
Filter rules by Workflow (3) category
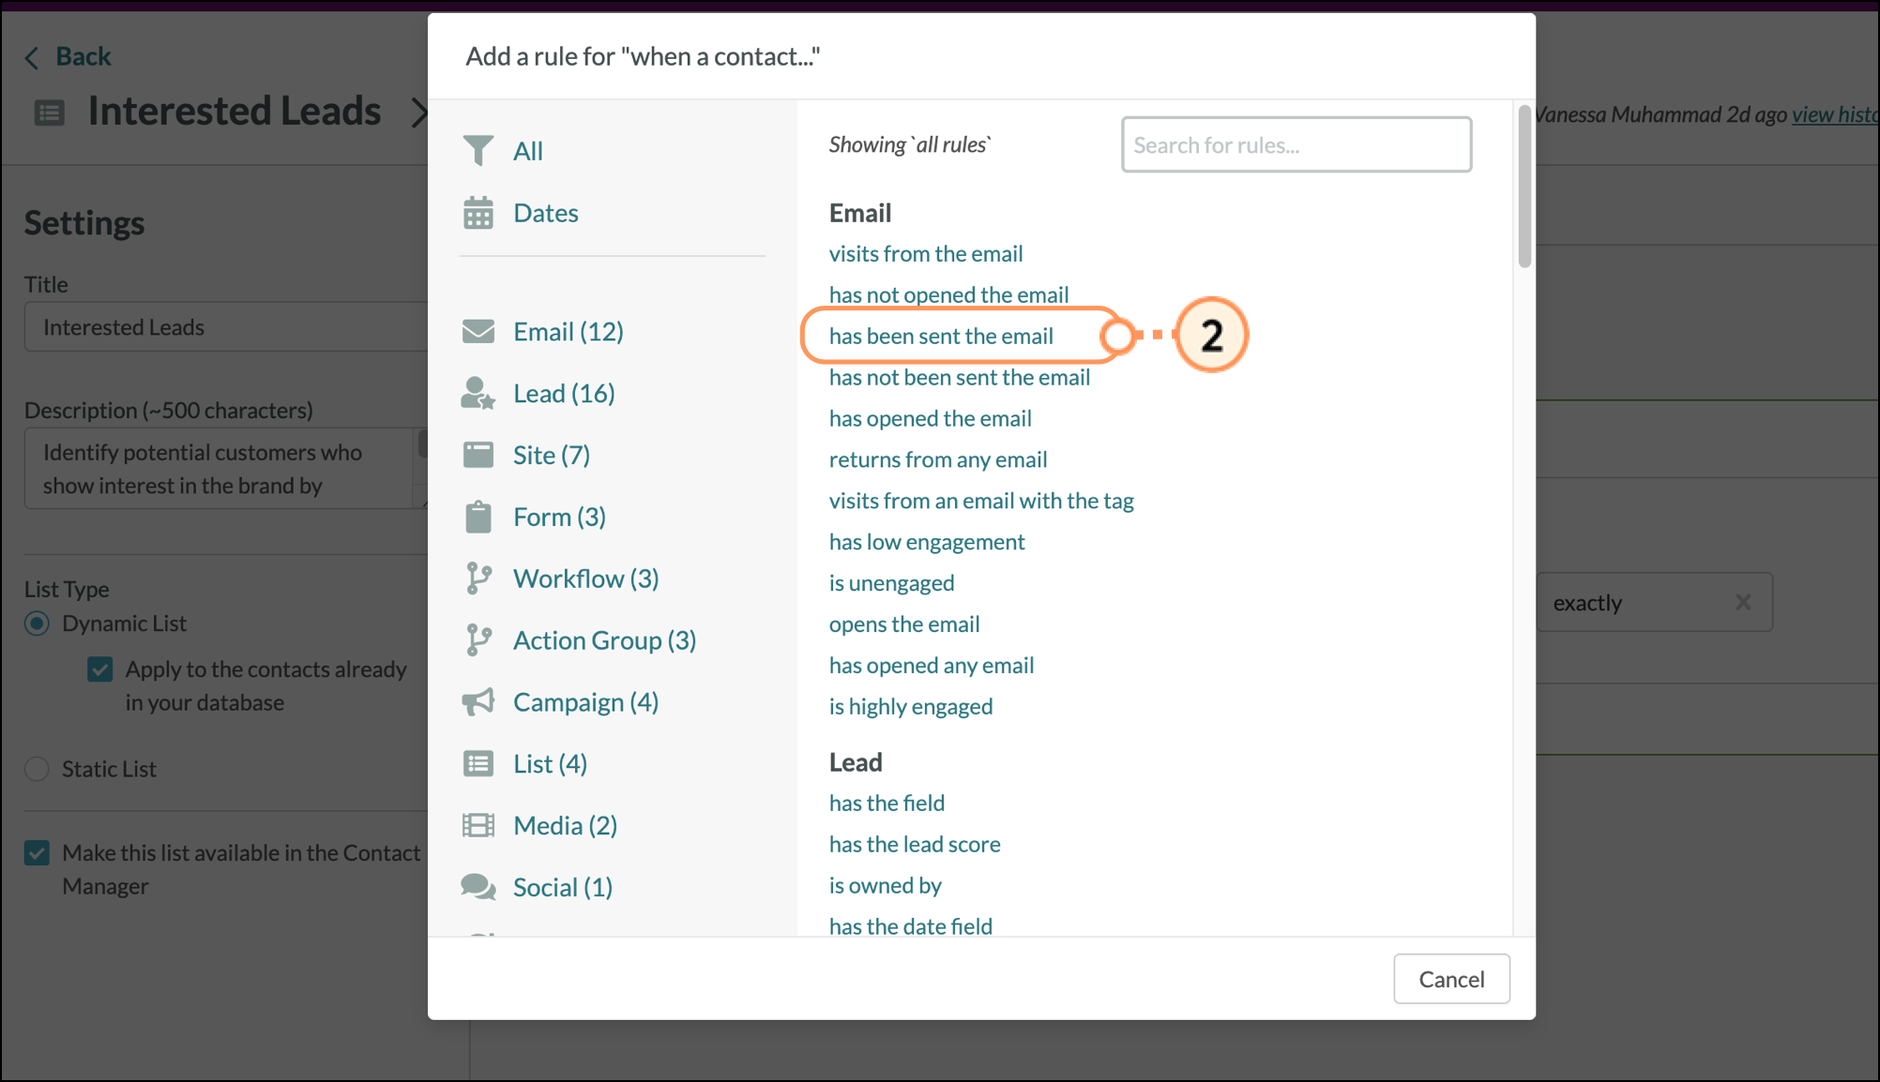pos(585,579)
